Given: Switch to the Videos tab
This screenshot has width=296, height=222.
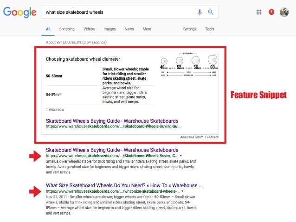Looking at the screenshot, I should (x=89, y=29).
